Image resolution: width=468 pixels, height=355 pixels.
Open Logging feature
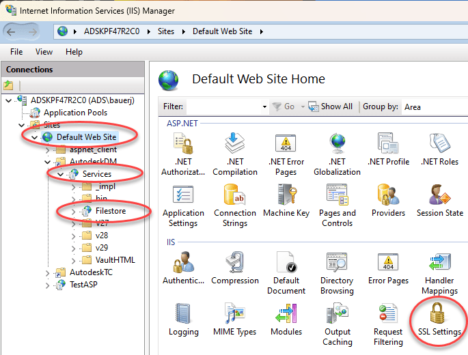tap(183, 319)
